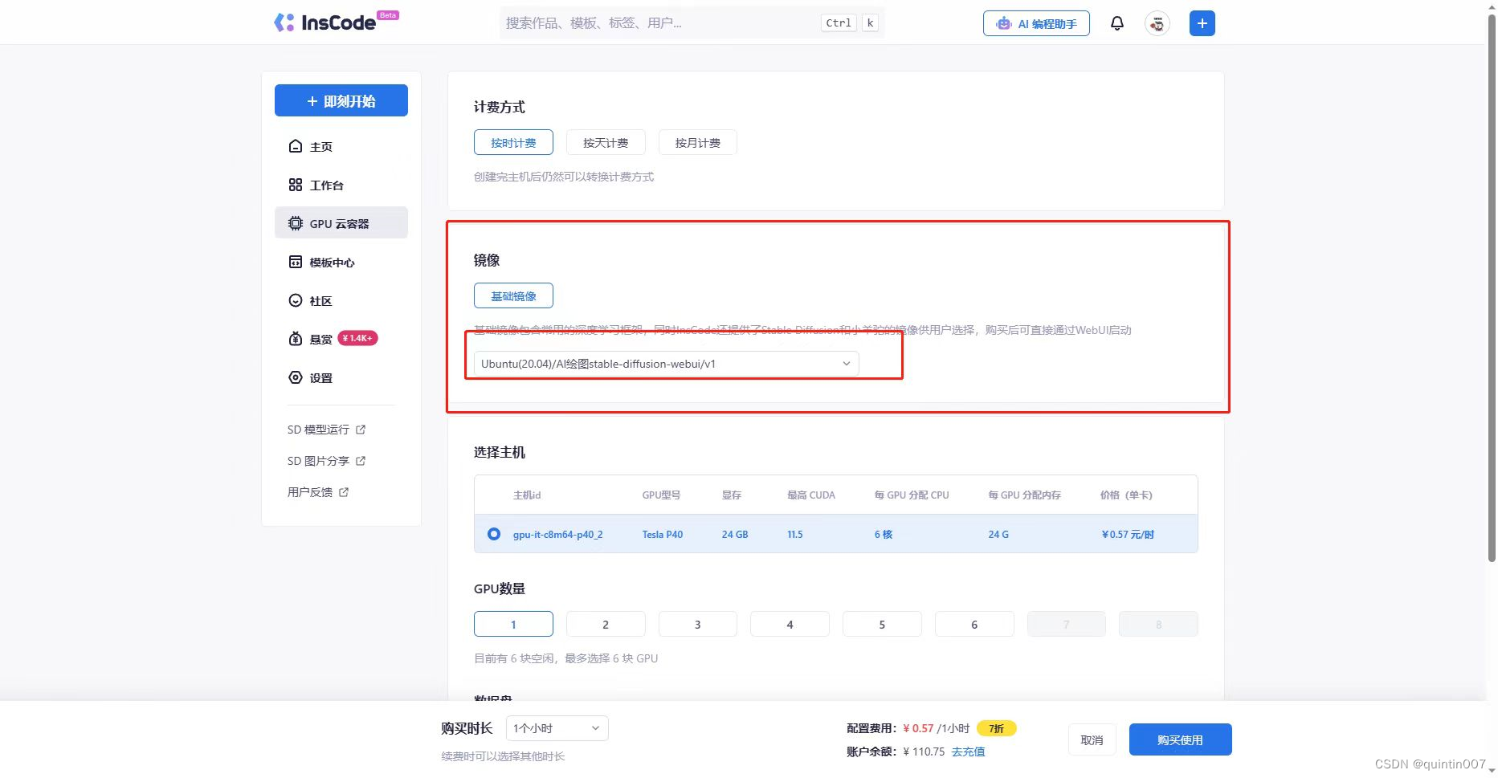
Task: Click disabled GPU quantity 8
Action: (1158, 624)
